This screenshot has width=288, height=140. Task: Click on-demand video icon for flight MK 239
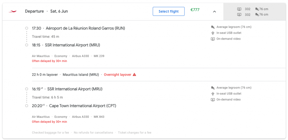[x=213, y=39]
